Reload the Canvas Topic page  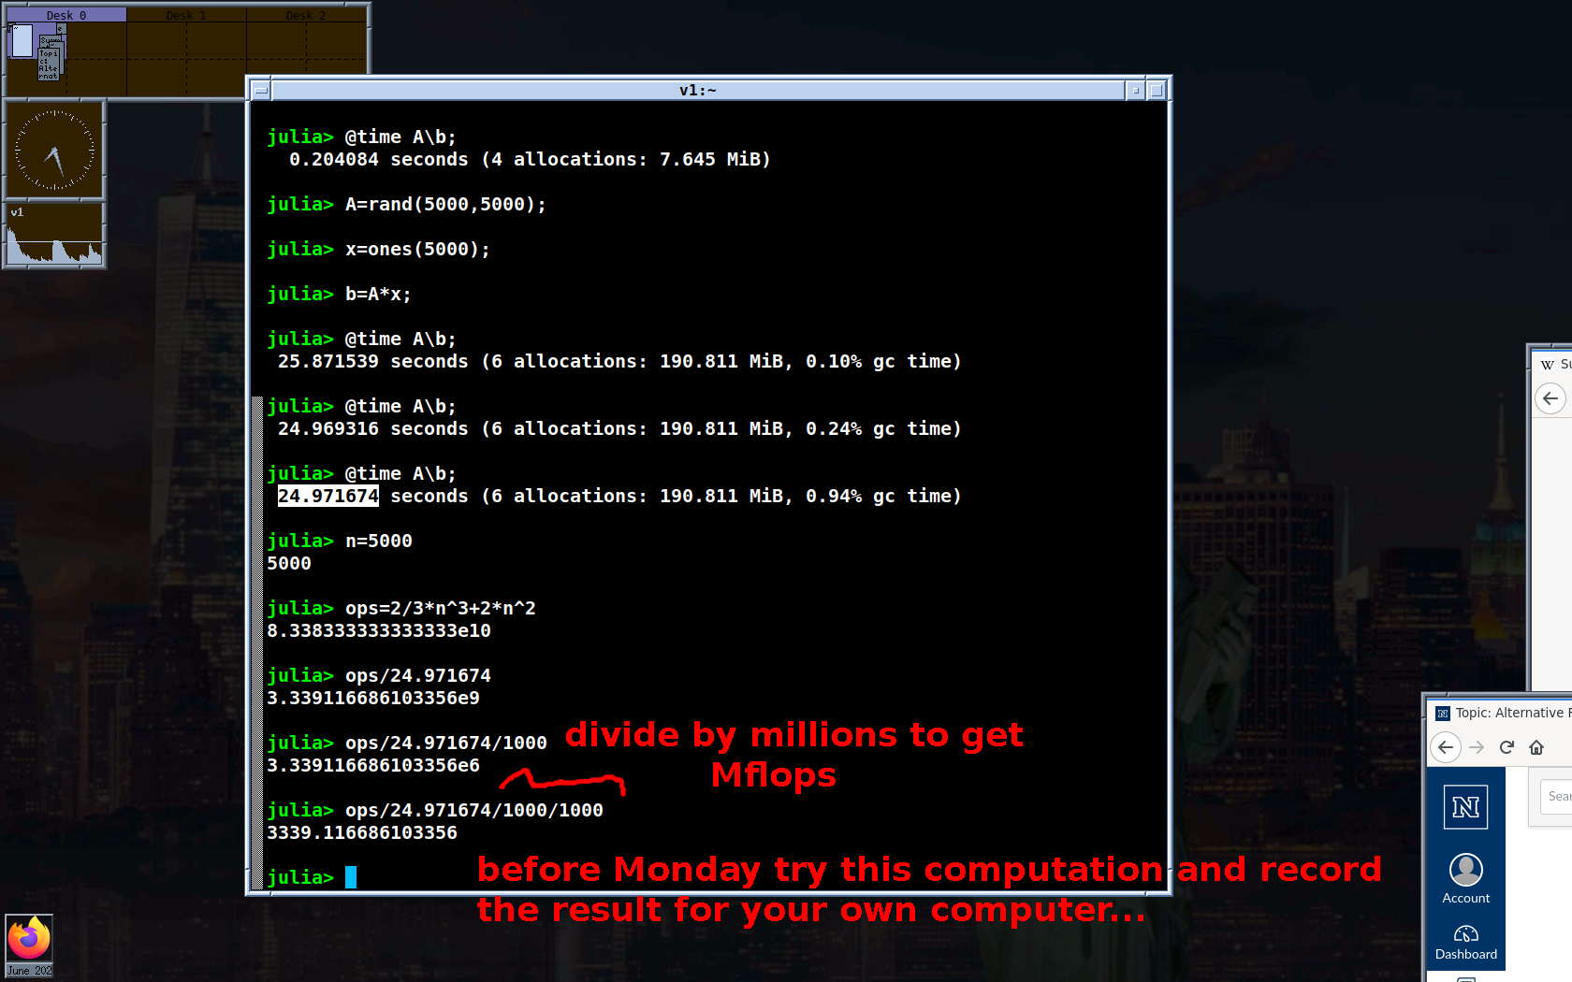pos(1506,747)
